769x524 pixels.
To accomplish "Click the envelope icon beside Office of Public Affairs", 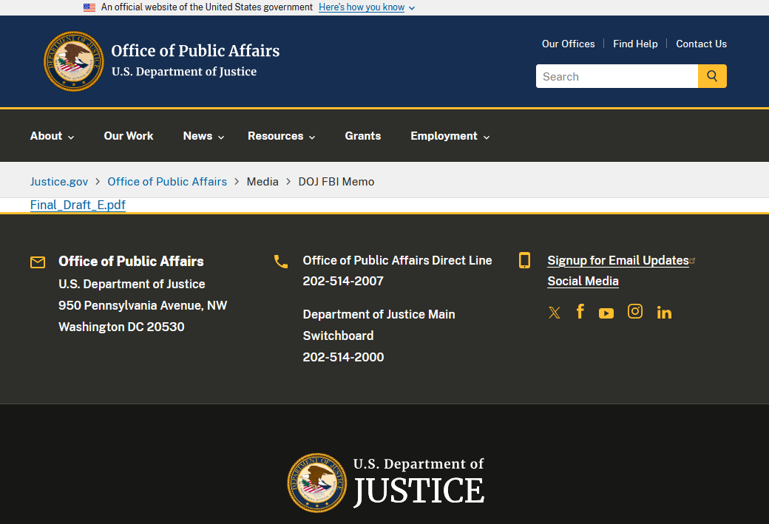I will [38, 262].
